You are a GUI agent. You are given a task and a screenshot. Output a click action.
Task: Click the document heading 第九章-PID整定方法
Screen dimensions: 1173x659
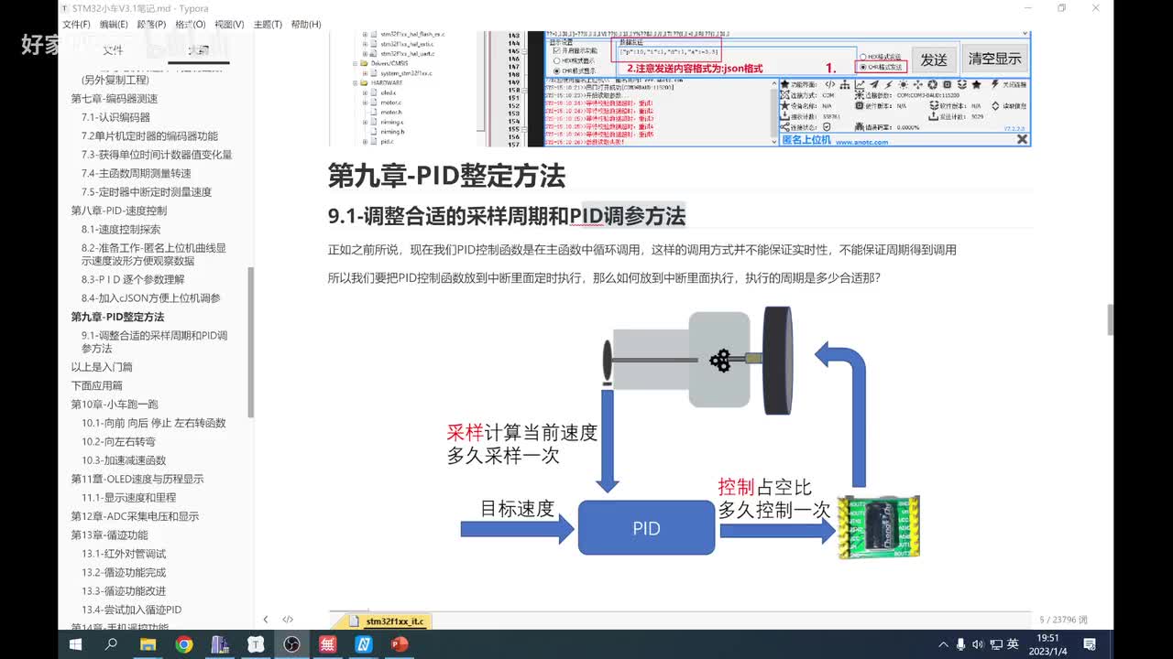tap(446, 176)
